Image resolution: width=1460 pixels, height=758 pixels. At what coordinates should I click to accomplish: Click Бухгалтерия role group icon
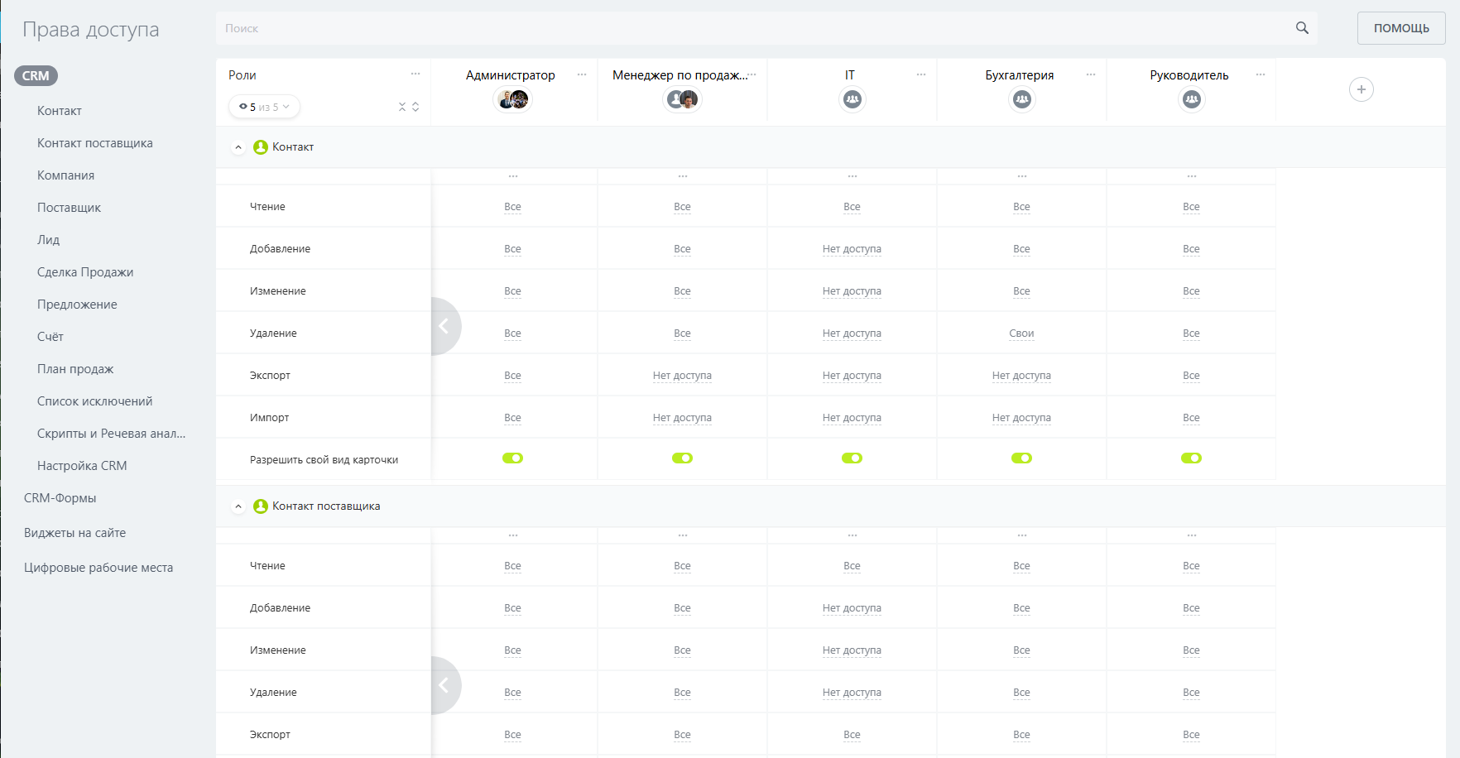(1021, 99)
